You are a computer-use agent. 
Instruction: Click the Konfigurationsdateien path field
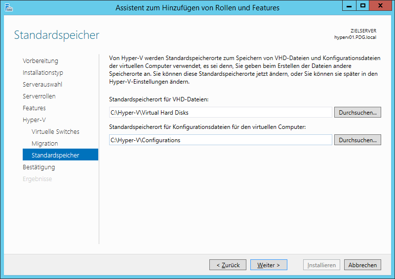(x=220, y=140)
